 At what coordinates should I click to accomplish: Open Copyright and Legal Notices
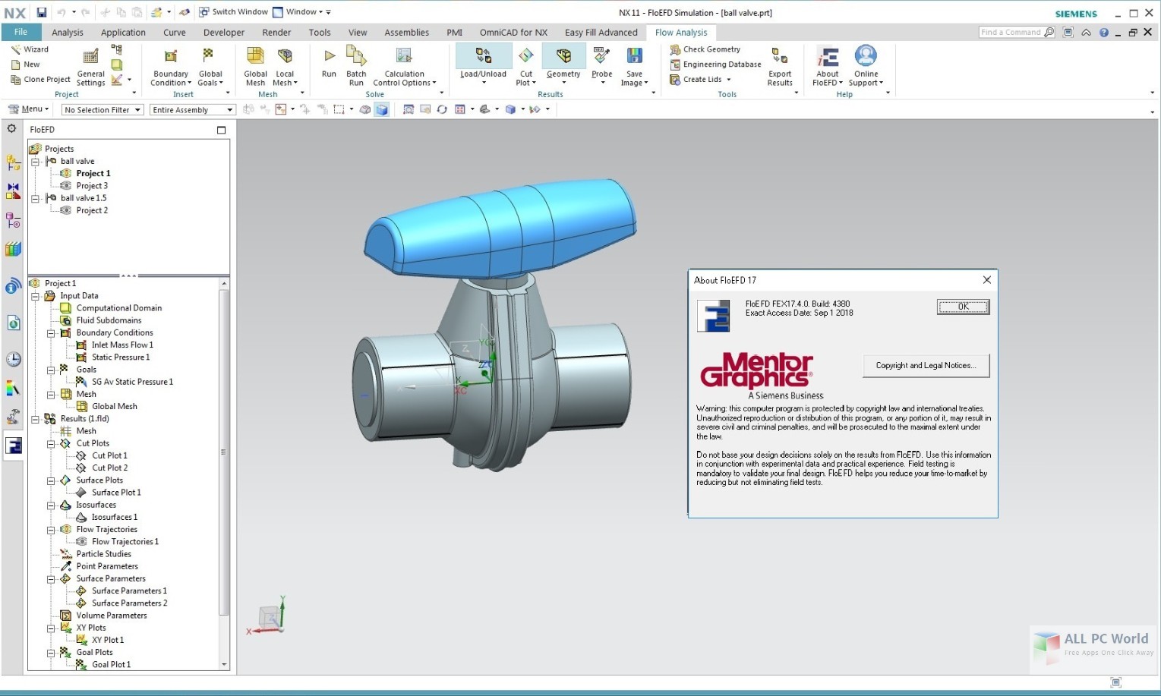click(926, 366)
